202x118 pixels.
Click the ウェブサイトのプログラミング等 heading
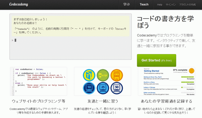(x=38, y=101)
